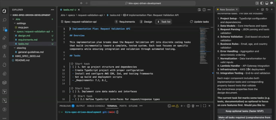Toggle the chat side panel
The height and width of the screenshot is (120, 276).
point(271,3)
